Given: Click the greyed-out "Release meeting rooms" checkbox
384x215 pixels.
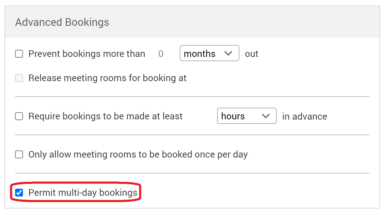Looking at the screenshot, I should 19,78.
